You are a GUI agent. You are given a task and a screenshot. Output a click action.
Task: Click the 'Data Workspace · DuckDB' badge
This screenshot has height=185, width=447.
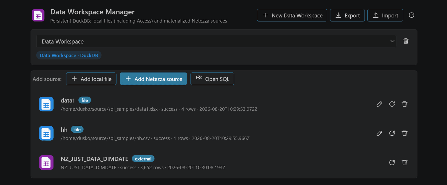(x=69, y=55)
